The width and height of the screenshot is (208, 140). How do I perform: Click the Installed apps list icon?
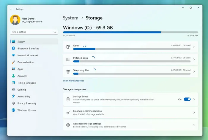pyautogui.click(x=68, y=59)
